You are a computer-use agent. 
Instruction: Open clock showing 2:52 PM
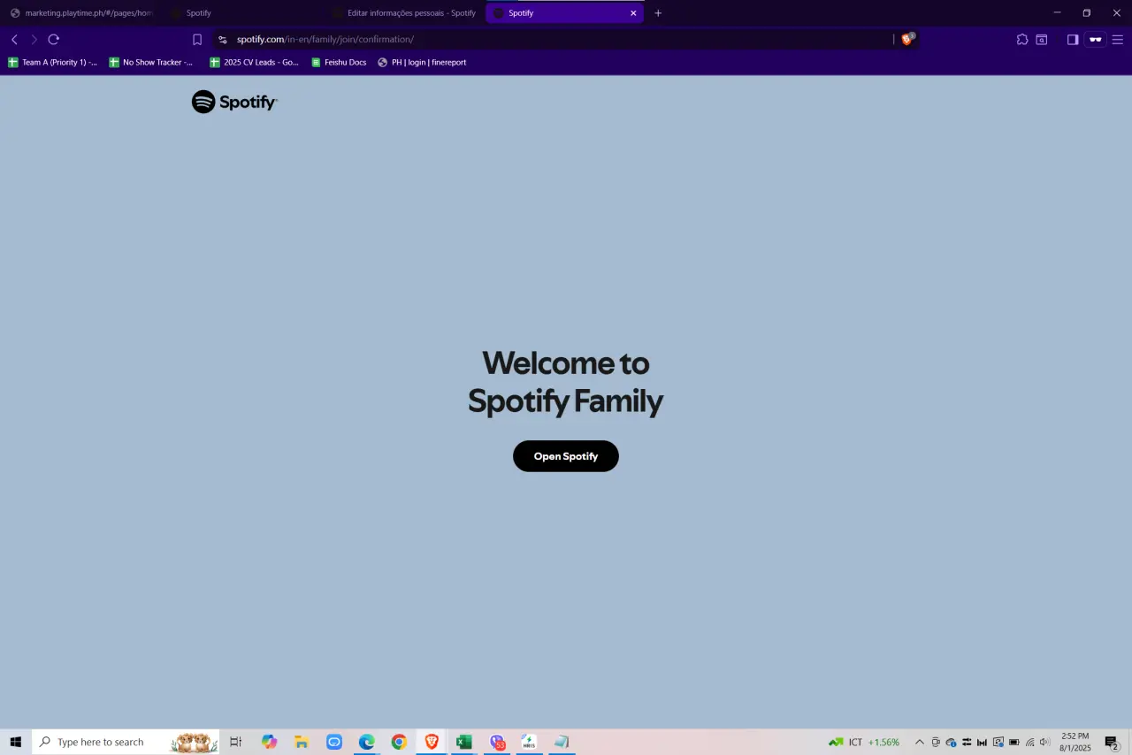1075,742
